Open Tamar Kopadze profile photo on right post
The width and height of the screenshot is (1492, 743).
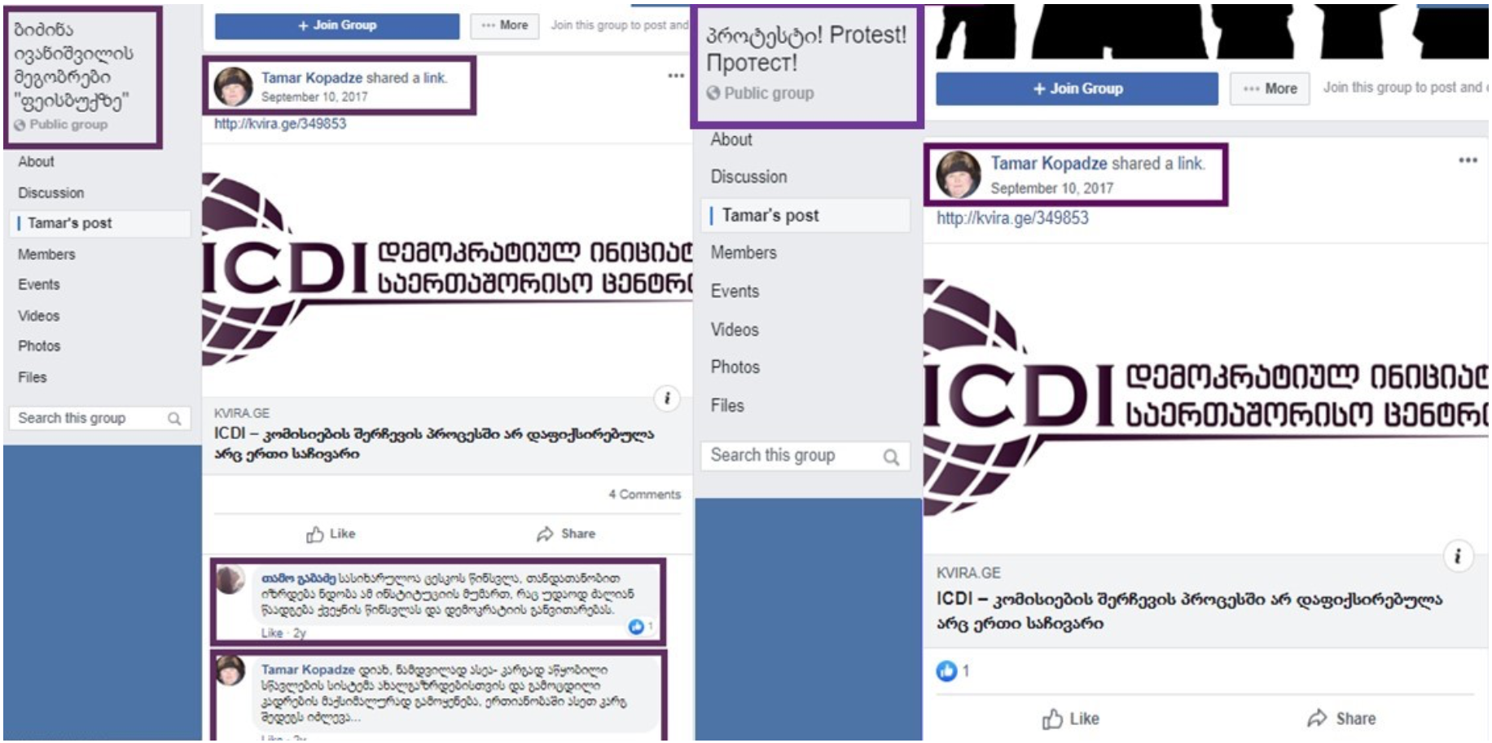coord(958,174)
